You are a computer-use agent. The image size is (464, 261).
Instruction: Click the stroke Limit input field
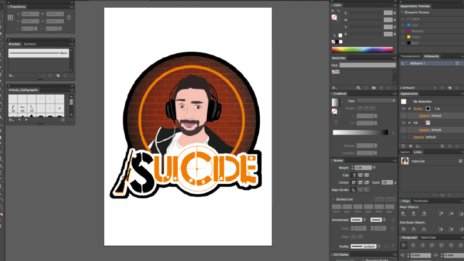click(x=387, y=183)
